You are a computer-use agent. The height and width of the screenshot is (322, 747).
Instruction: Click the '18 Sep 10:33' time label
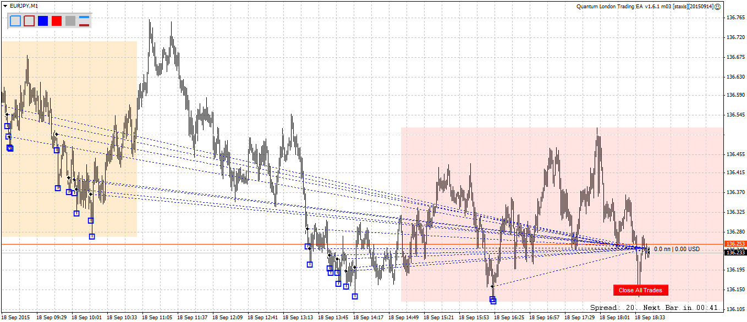122,318
